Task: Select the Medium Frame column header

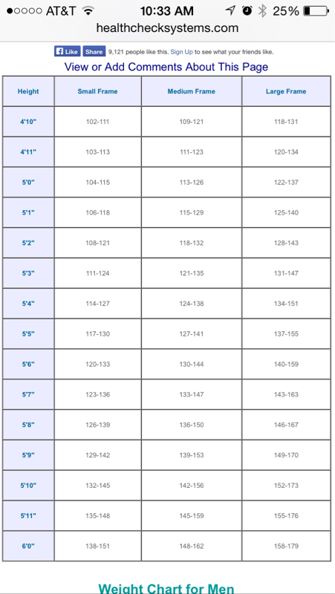Action: pos(192,91)
